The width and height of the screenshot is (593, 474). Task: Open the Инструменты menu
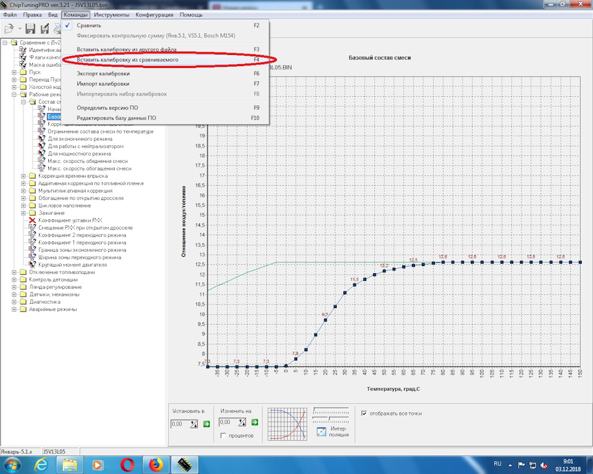(112, 15)
